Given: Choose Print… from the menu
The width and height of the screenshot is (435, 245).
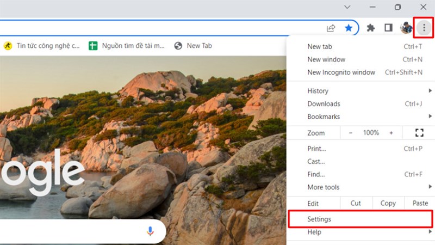Looking at the screenshot, I should pyautogui.click(x=361, y=148).
